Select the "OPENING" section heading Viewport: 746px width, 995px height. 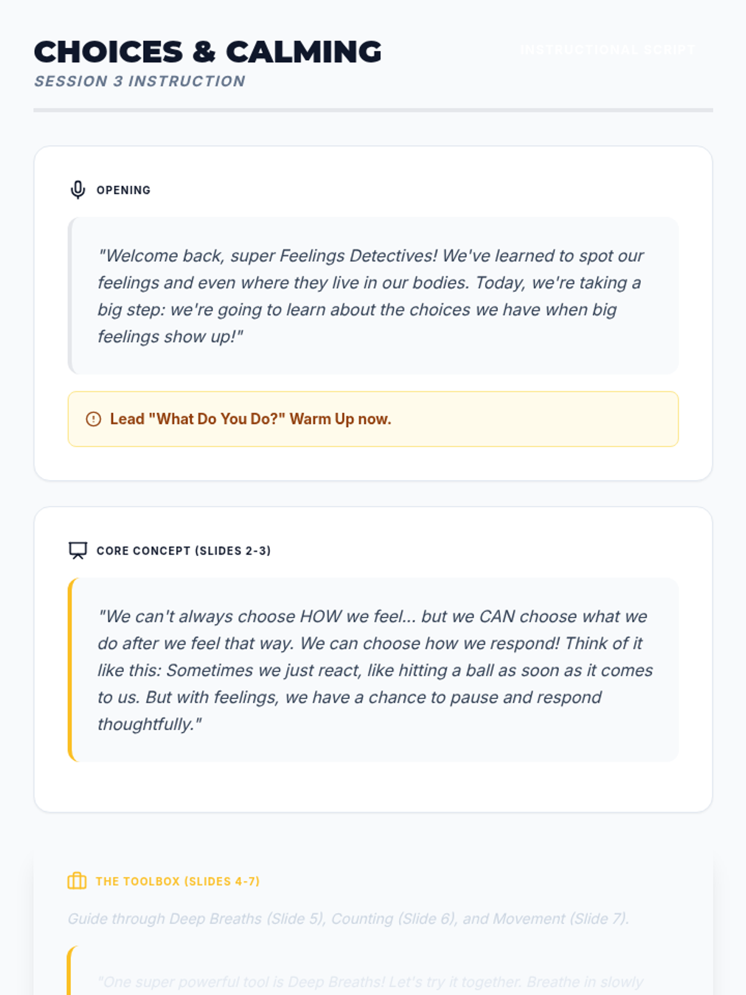pos(123,190)
